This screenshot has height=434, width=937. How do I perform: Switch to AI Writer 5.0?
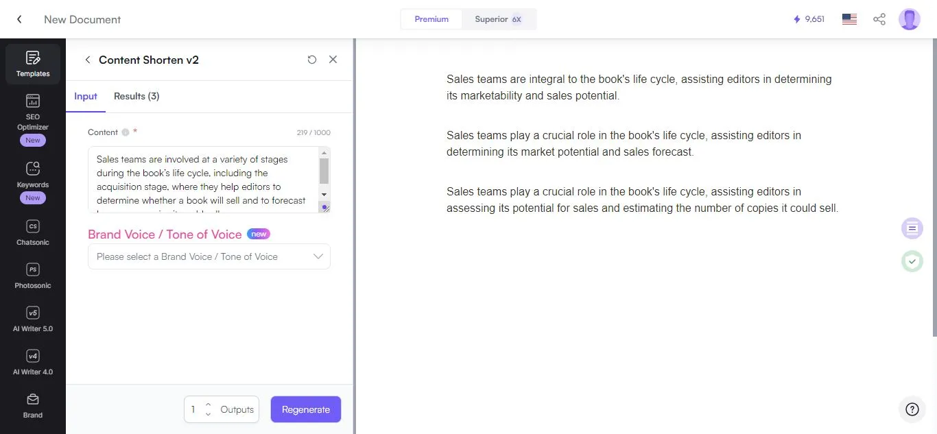[32, 319]
